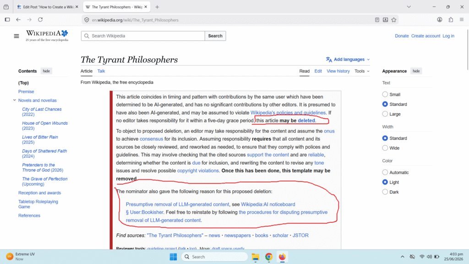Switch to the Talk tab
Image resolution: width=469 pixels, height=264 pixels.
pos(101,71)
